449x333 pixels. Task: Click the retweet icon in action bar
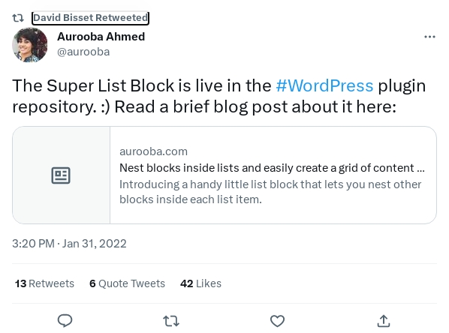pyautogui.click(x=171, y=321)
